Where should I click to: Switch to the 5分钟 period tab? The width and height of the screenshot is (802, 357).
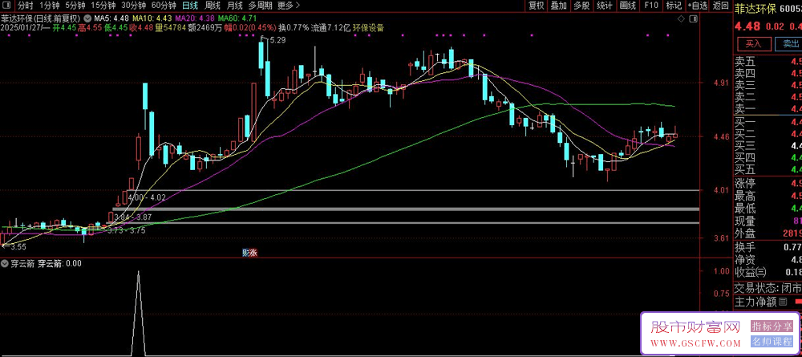coord(75,6)
